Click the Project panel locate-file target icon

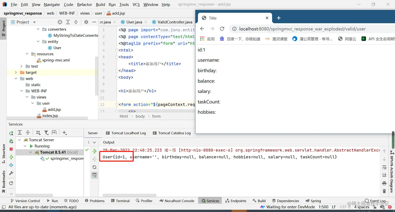[60, 22]
